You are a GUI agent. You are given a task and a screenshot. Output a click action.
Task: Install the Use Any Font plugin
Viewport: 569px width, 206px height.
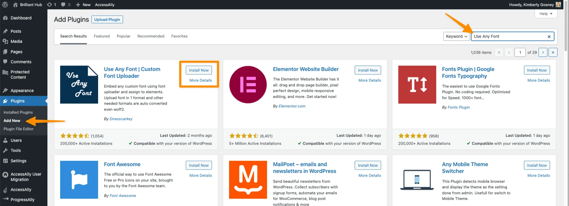point(199,70)
